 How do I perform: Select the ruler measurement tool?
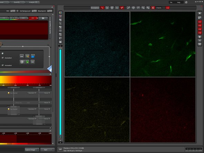[129, 8]
